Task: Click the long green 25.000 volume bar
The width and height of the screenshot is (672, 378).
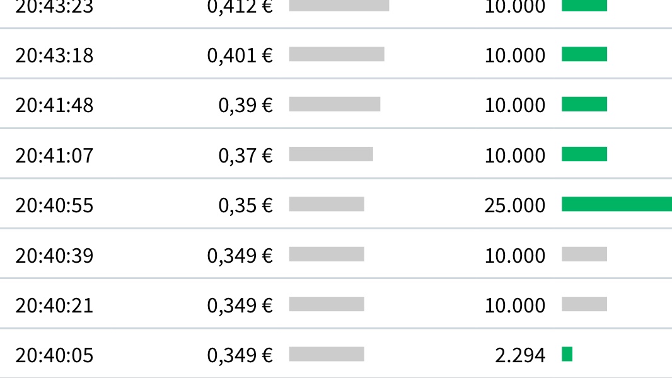Action: (617, 204)
